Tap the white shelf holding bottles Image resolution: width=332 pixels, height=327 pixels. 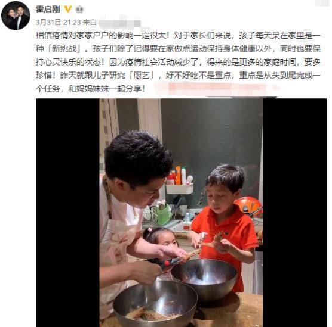180,188
